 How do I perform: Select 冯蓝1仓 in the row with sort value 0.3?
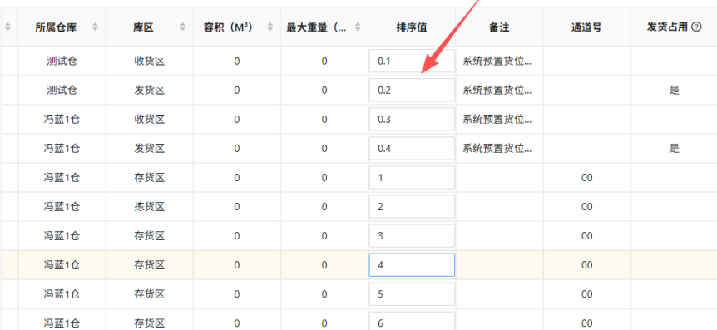tap(62, 120)
